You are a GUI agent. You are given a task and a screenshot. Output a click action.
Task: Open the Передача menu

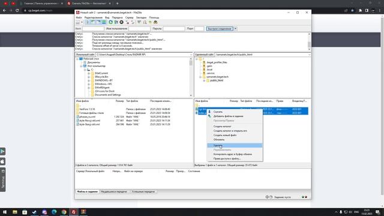(118, 17)
